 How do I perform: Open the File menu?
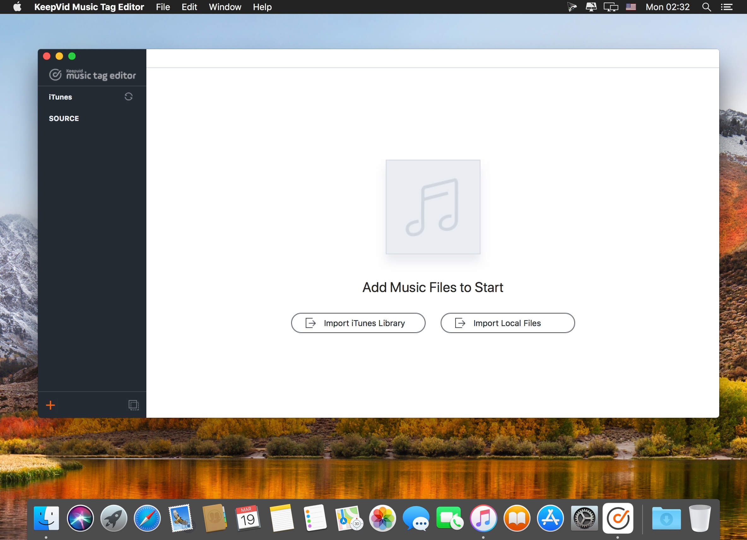[163, 7]
